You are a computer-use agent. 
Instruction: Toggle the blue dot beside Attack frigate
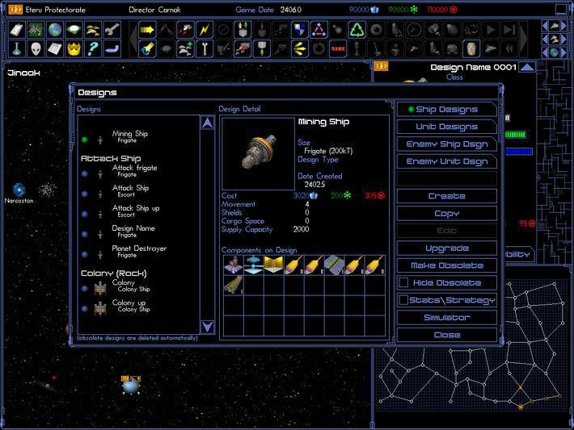(85, 174)
